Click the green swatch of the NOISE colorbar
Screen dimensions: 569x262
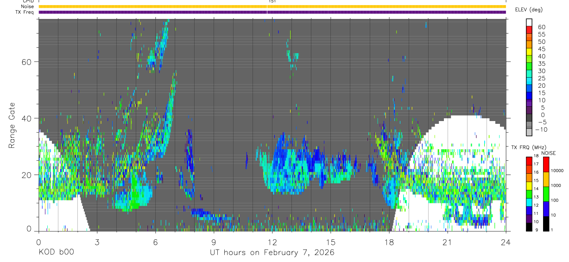pyautogui.click(x=545, y=194)
